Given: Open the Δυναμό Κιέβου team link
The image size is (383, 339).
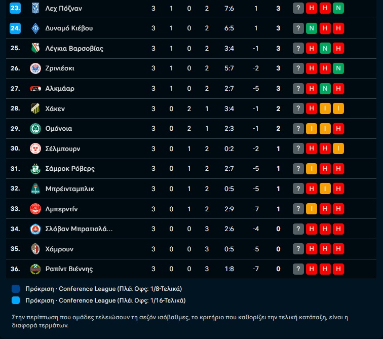Looking at the screenshot, I should pyautogui.click(x=69, y=28).
